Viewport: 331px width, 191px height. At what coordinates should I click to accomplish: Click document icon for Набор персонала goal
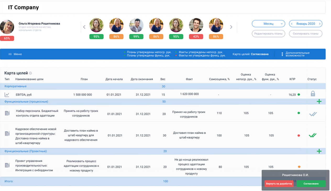pyautogui.click(x=7, y=113)
